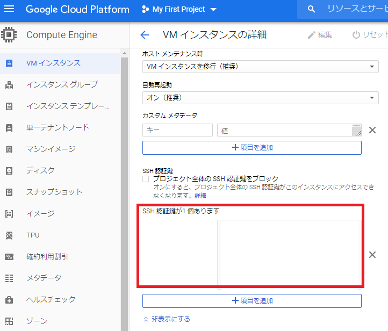Click the project hexagon icon
388x331 pixels.
[x=145, y=9]
